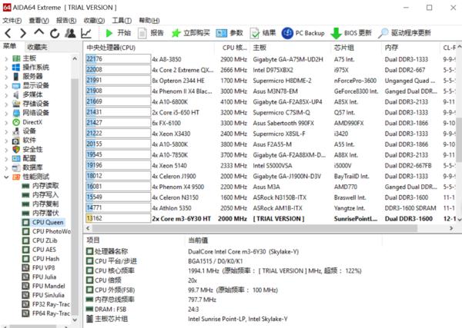Select the 数据库 item in the tree
Image resolution: width=462 pixels, height=328 pixels.
(28, 167)
